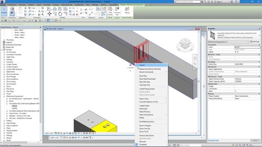Collapse the Mechanical Equipment category
Viewport: 262px width, 147px height.
[x=4, y=96]
